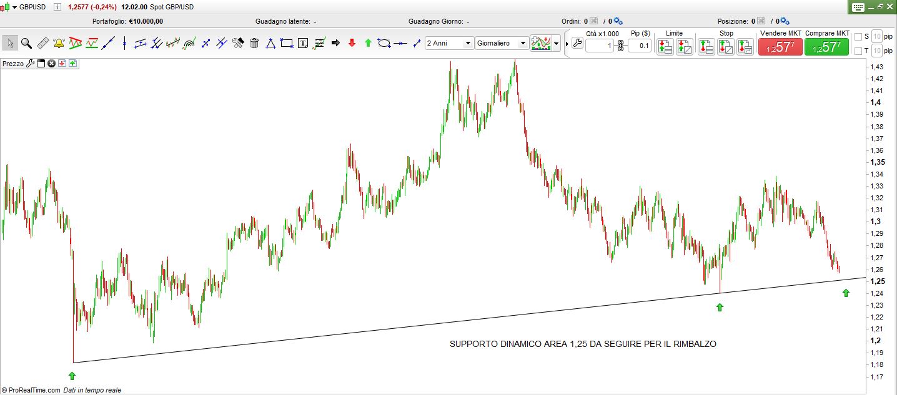Choose the ellipse drawing tool
The width and height of the screenshot is (897, 395).
coord(384,43)
